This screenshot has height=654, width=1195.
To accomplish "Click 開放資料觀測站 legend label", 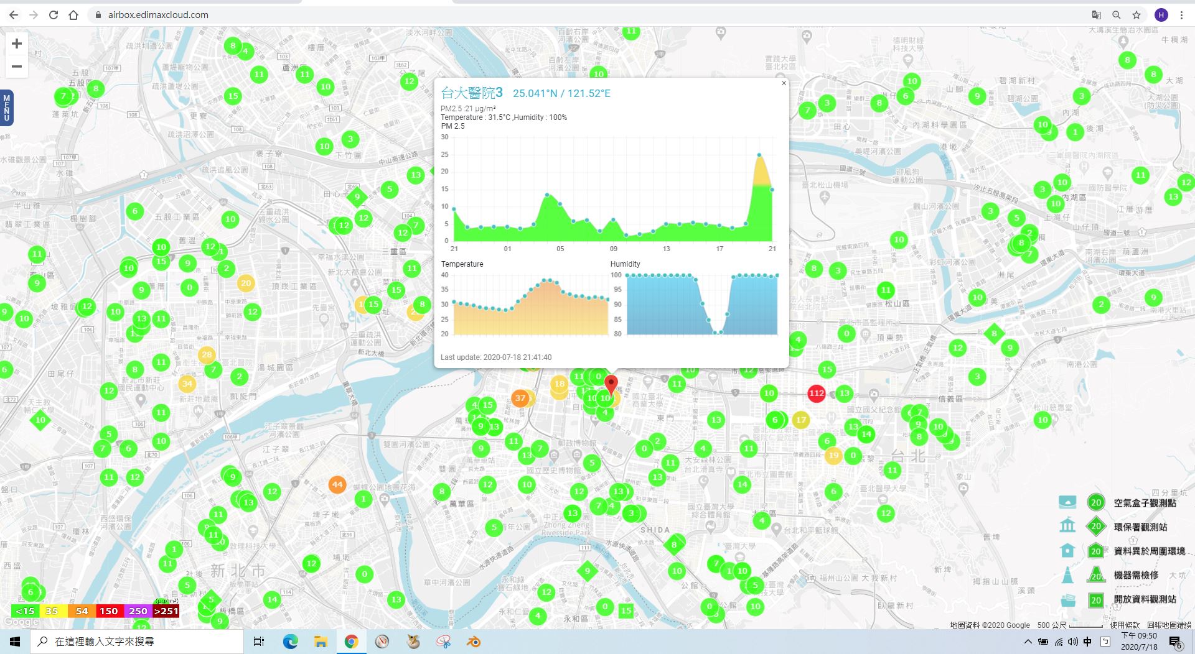I will pos(1145,599).
